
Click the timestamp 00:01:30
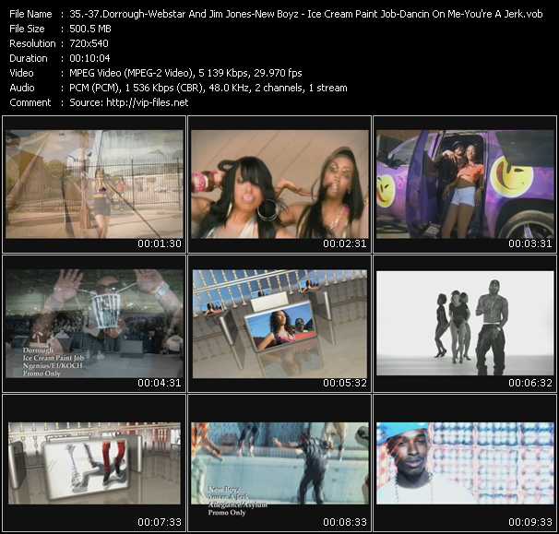160,243
